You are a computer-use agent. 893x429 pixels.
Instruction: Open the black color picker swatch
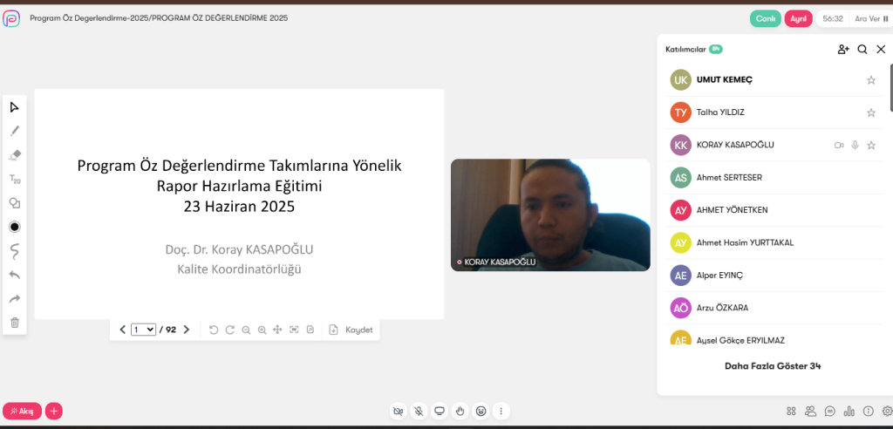[15, 227]
